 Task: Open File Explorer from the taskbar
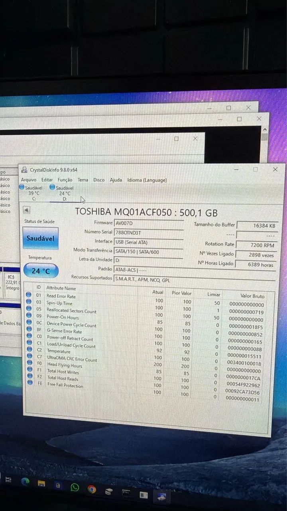[x=41, y=483]
